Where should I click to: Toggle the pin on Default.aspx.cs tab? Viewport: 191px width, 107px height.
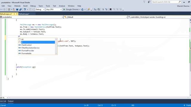[x=14, y=14]
